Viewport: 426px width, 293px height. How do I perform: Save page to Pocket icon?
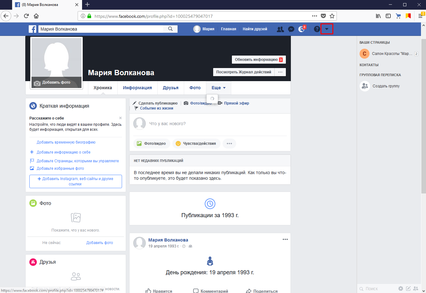click(323, 16)
